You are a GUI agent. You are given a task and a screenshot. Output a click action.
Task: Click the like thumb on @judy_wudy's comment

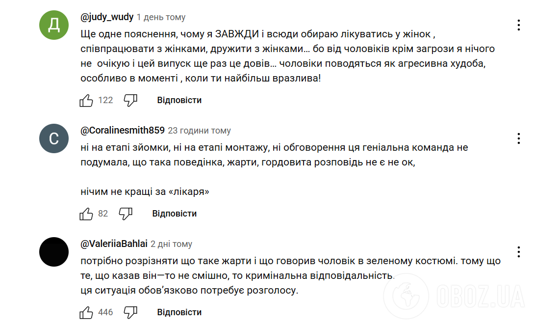(x=86, y=100)
